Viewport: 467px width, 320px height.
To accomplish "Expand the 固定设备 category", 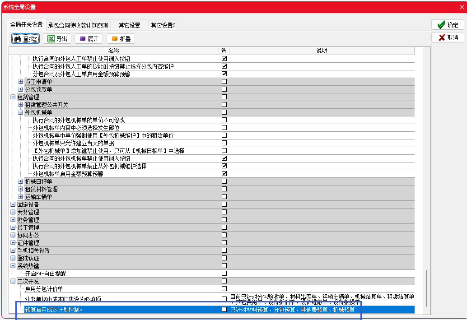I will click(x=13, y=204).
